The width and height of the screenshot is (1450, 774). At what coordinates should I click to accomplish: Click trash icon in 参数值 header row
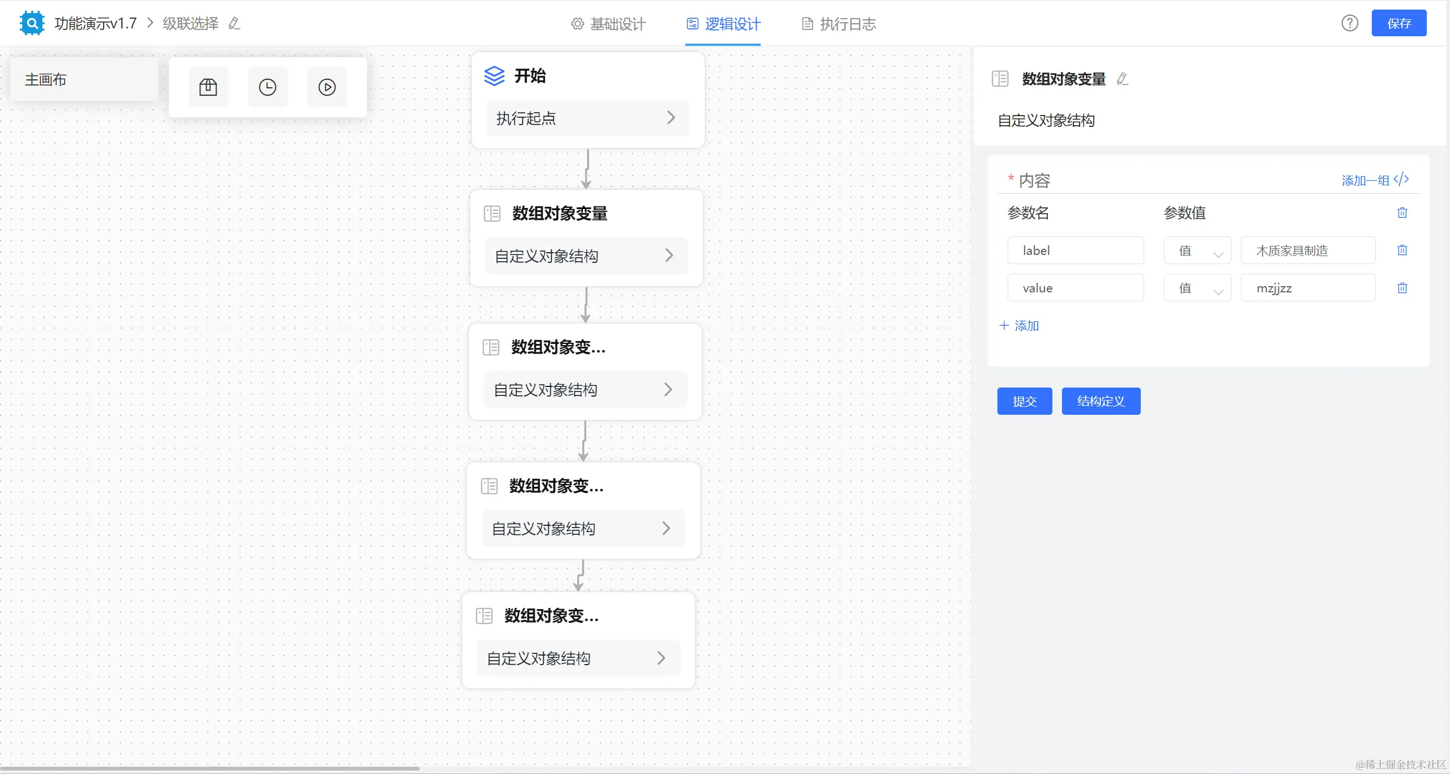tap(1402, 212)
